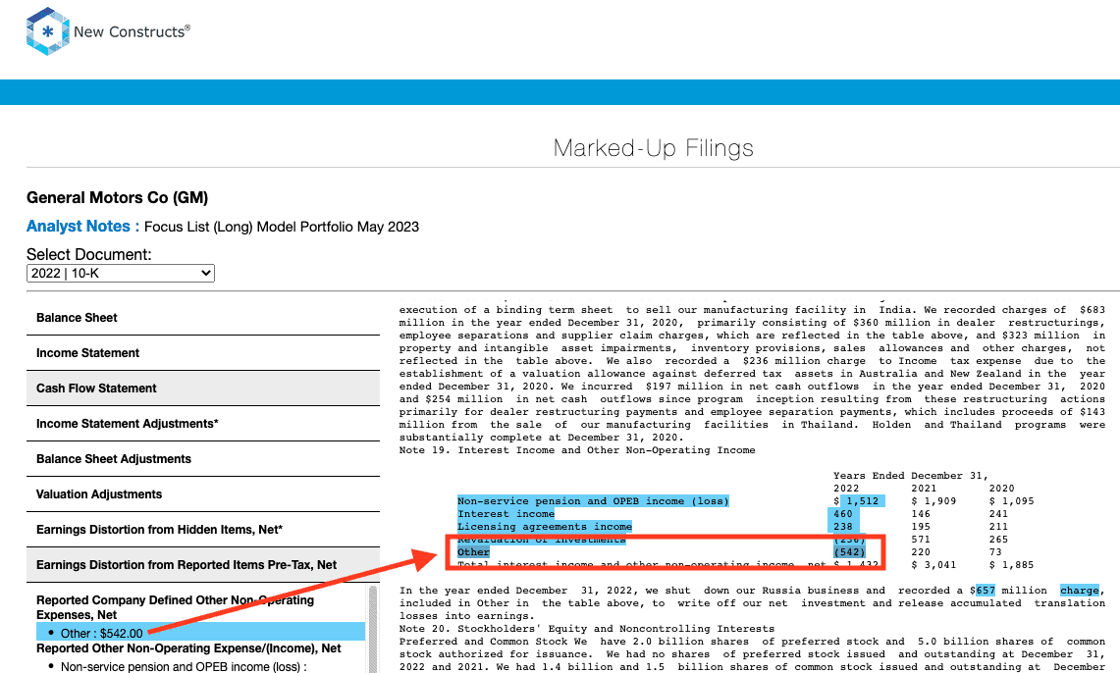The height and width of the screenshot is (673, 1120).
Task: Click the sidebar panel scrollbar
Action: pos(373,628)
